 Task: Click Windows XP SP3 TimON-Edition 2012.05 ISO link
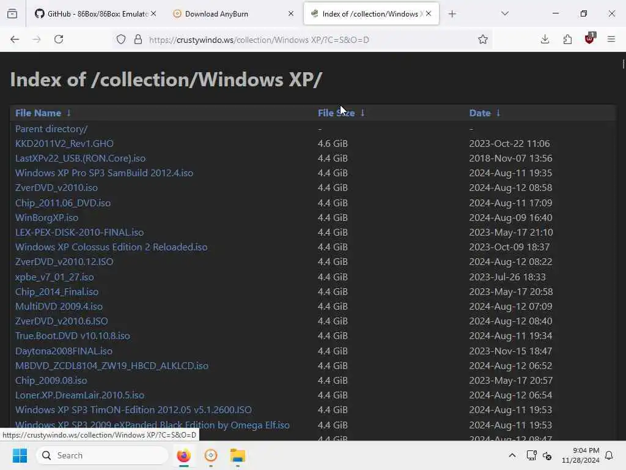pos(133,409)
